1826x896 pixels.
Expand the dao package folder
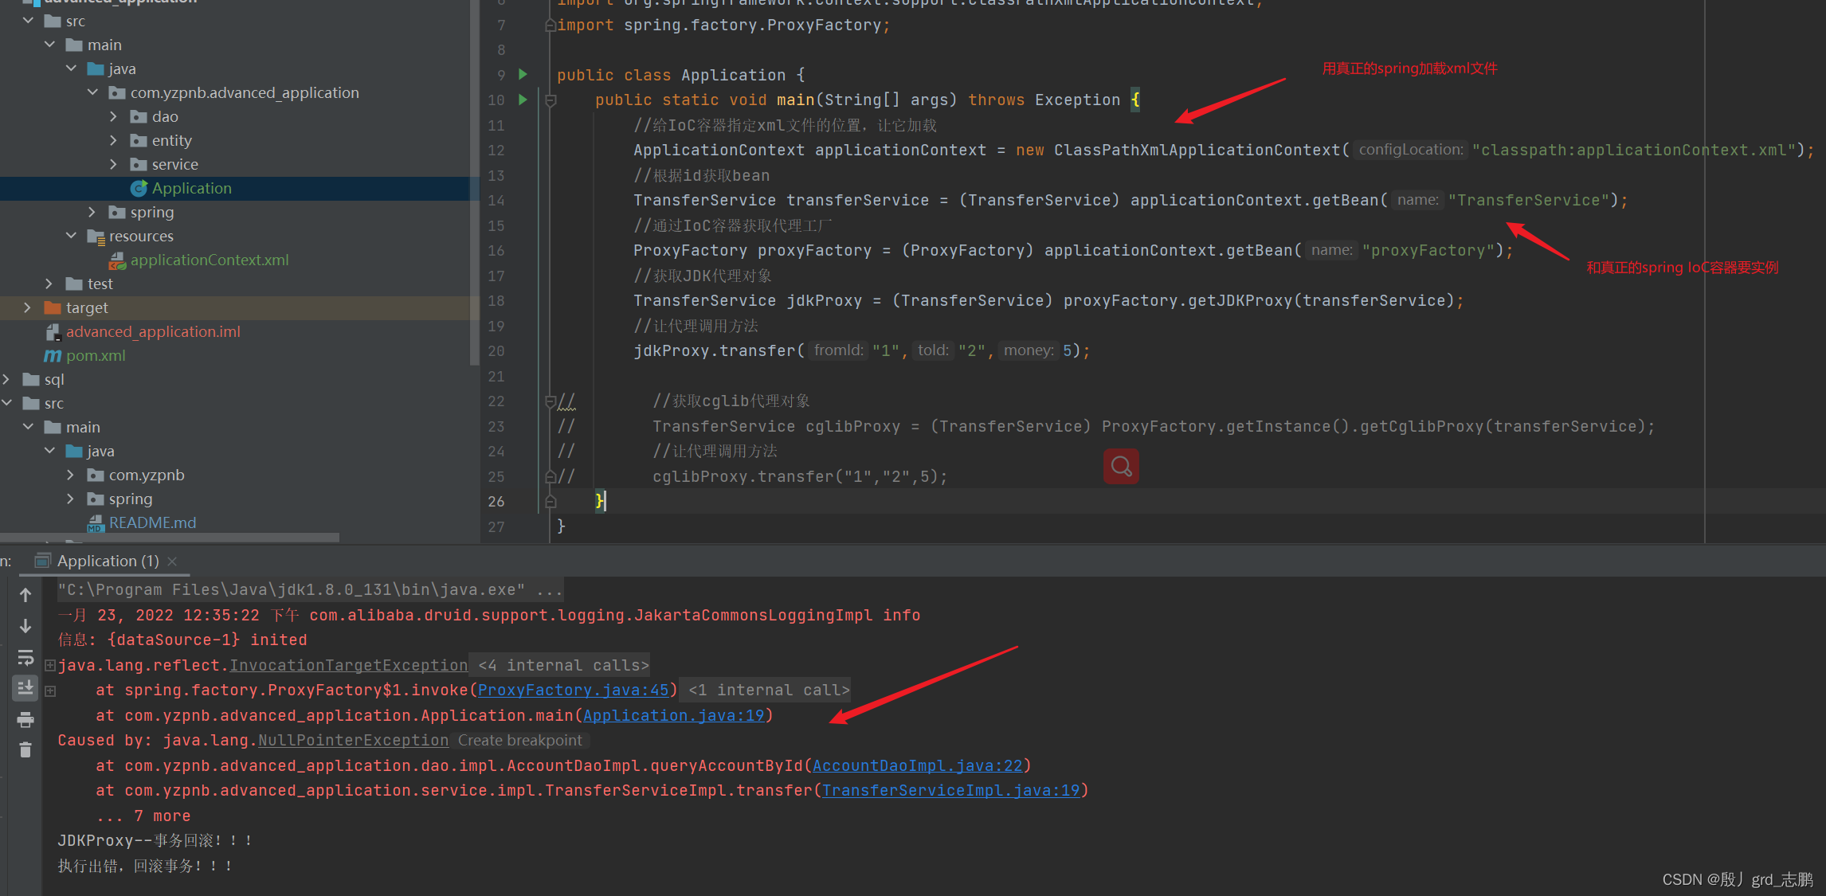pyautogui.click(x=113, y=116)
